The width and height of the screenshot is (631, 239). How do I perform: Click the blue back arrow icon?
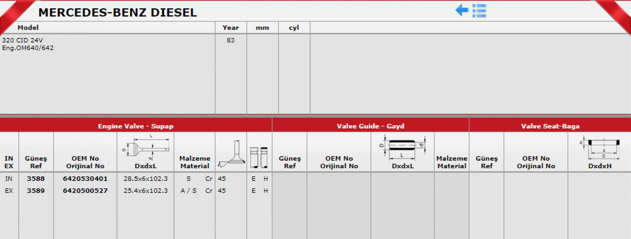(x=462, y=11)
